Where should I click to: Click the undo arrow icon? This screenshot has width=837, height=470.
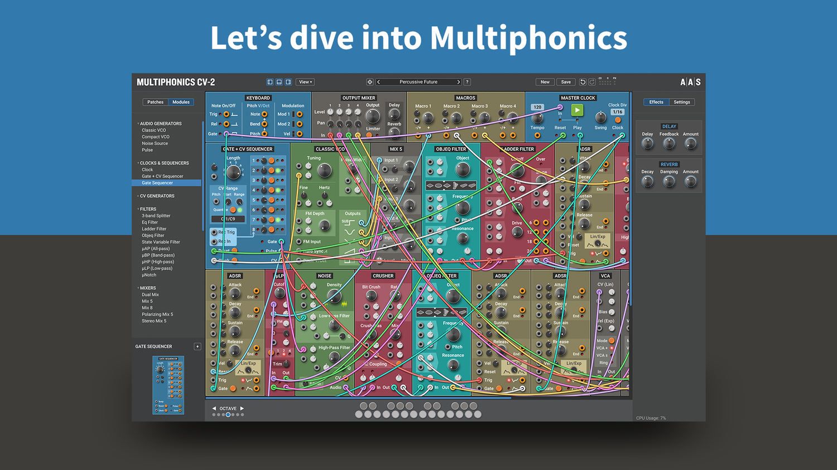pyautogui.click(x=583, y=82)
